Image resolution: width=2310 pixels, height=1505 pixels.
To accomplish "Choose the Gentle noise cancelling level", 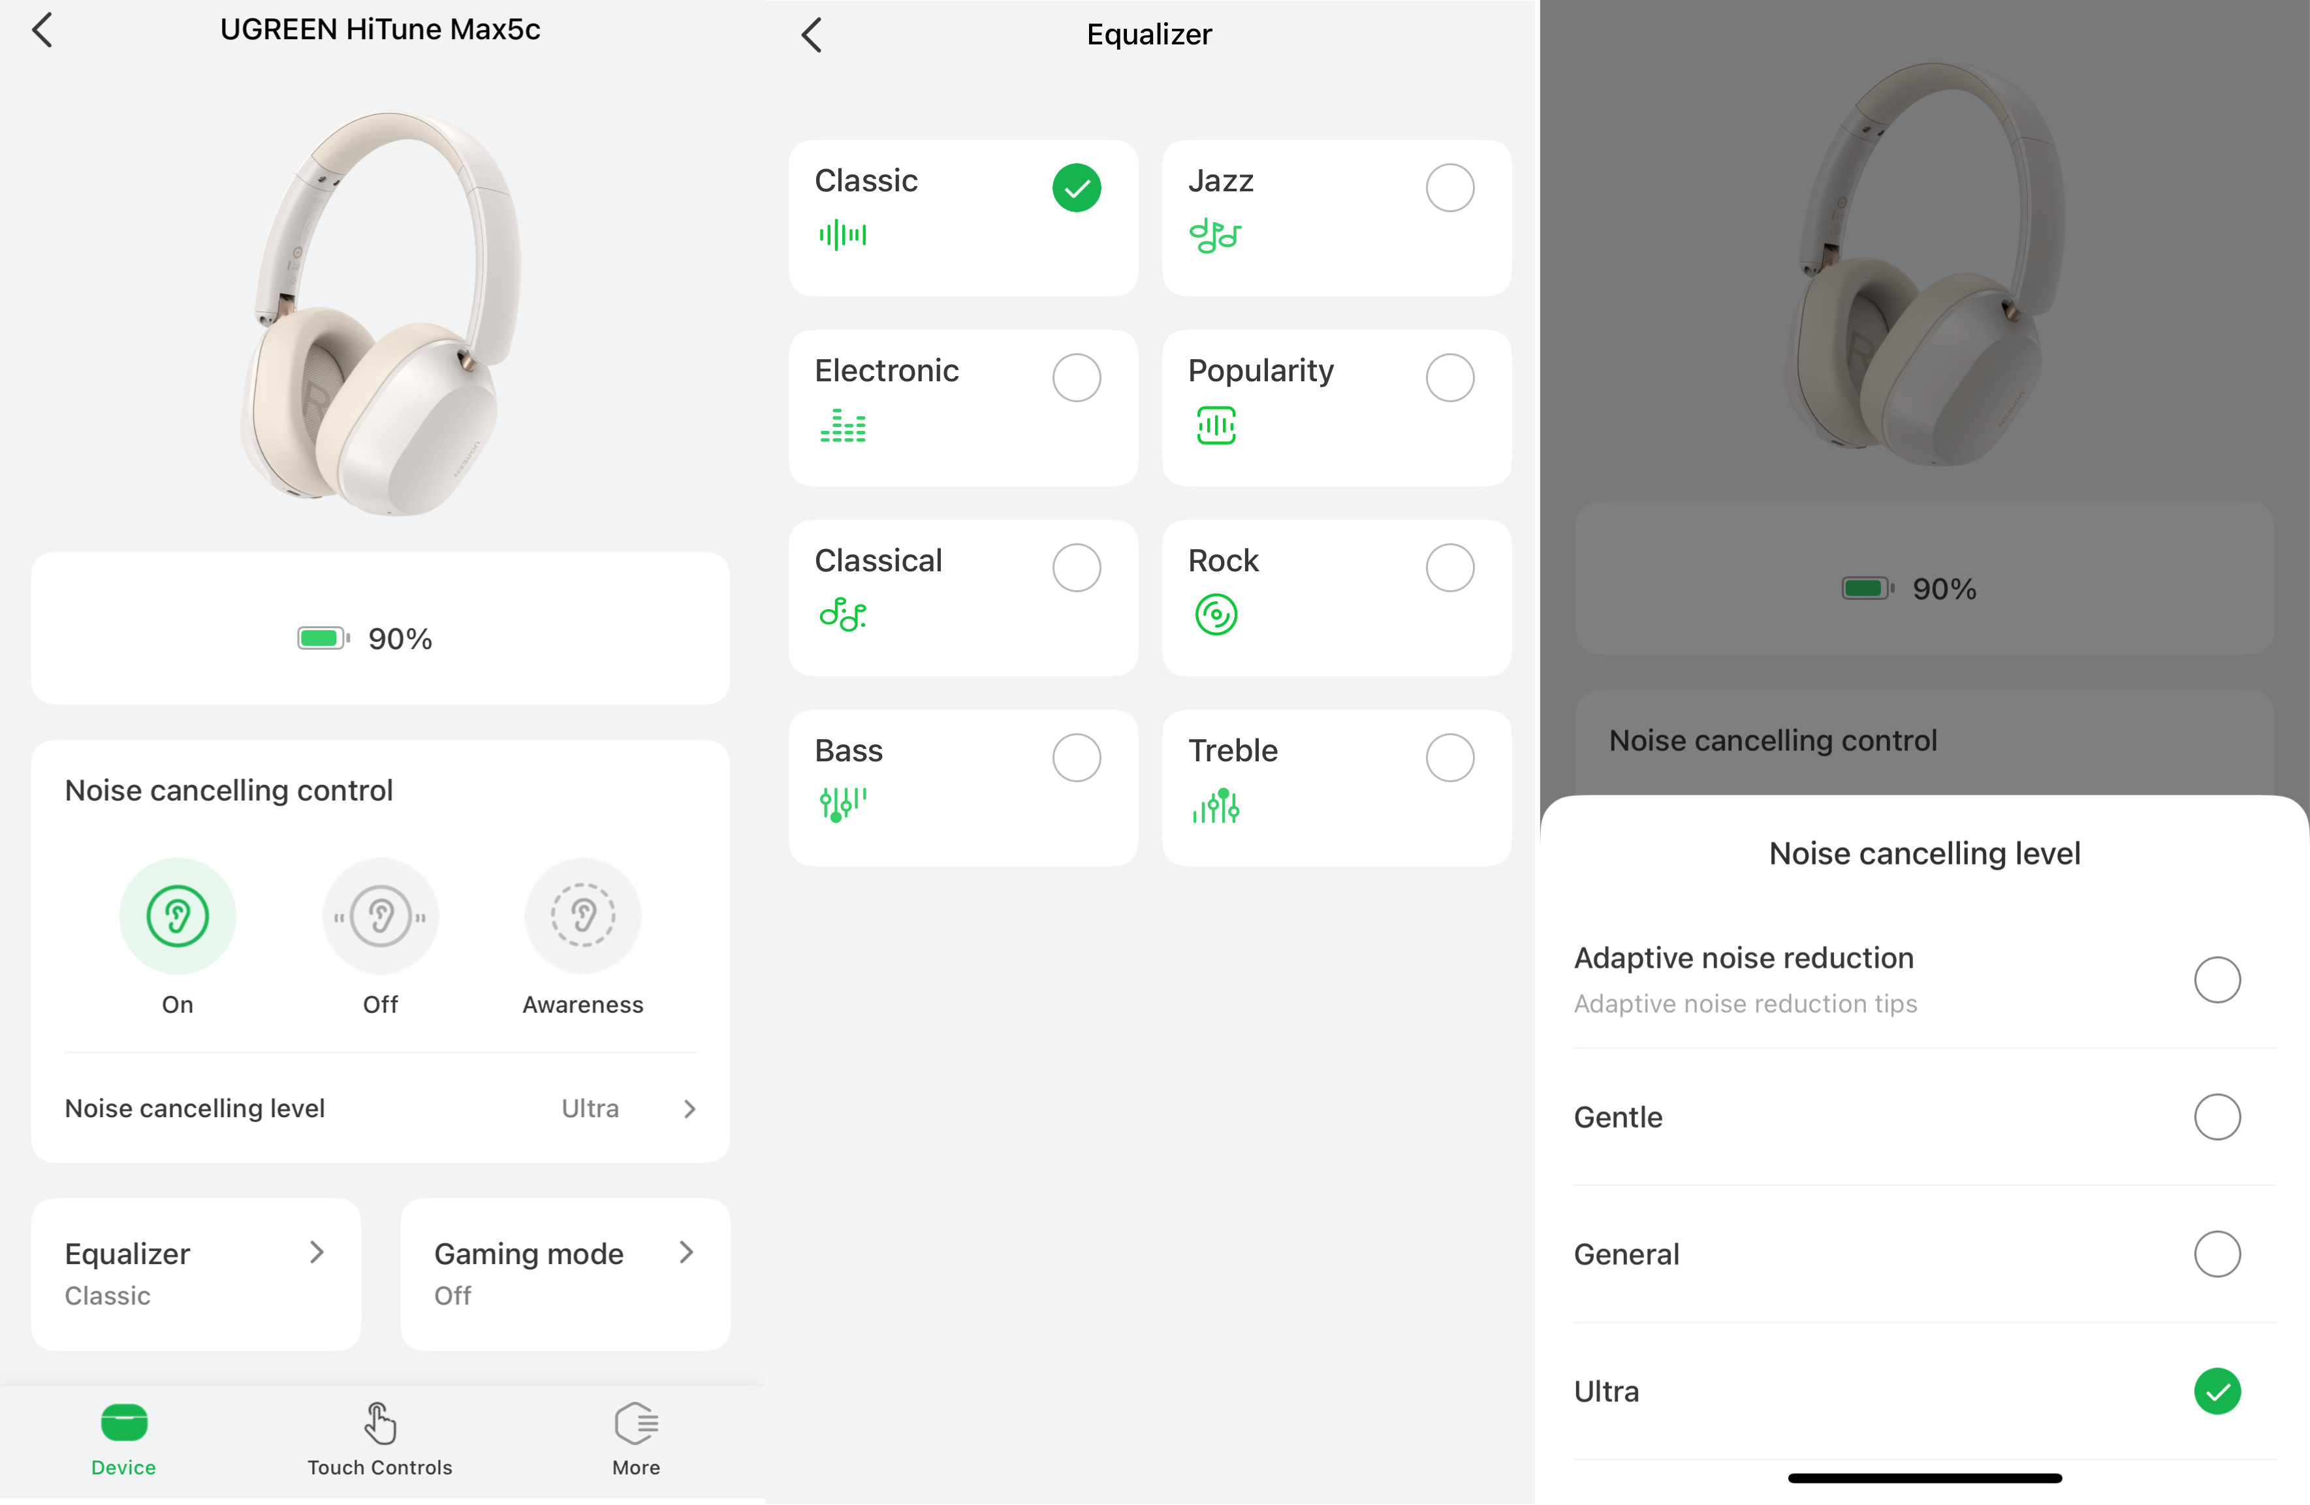I will 2216,1117.
